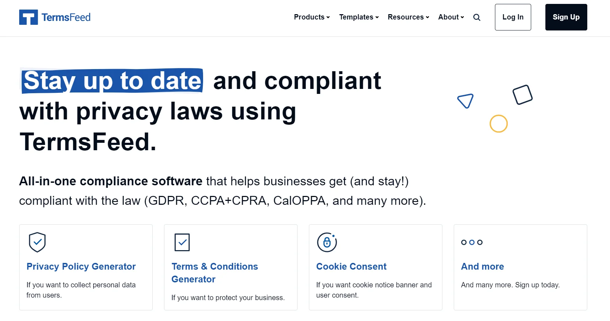Click the TermsFeed brand name text
The height and width of the screenshot is (321, 610).
66,17
